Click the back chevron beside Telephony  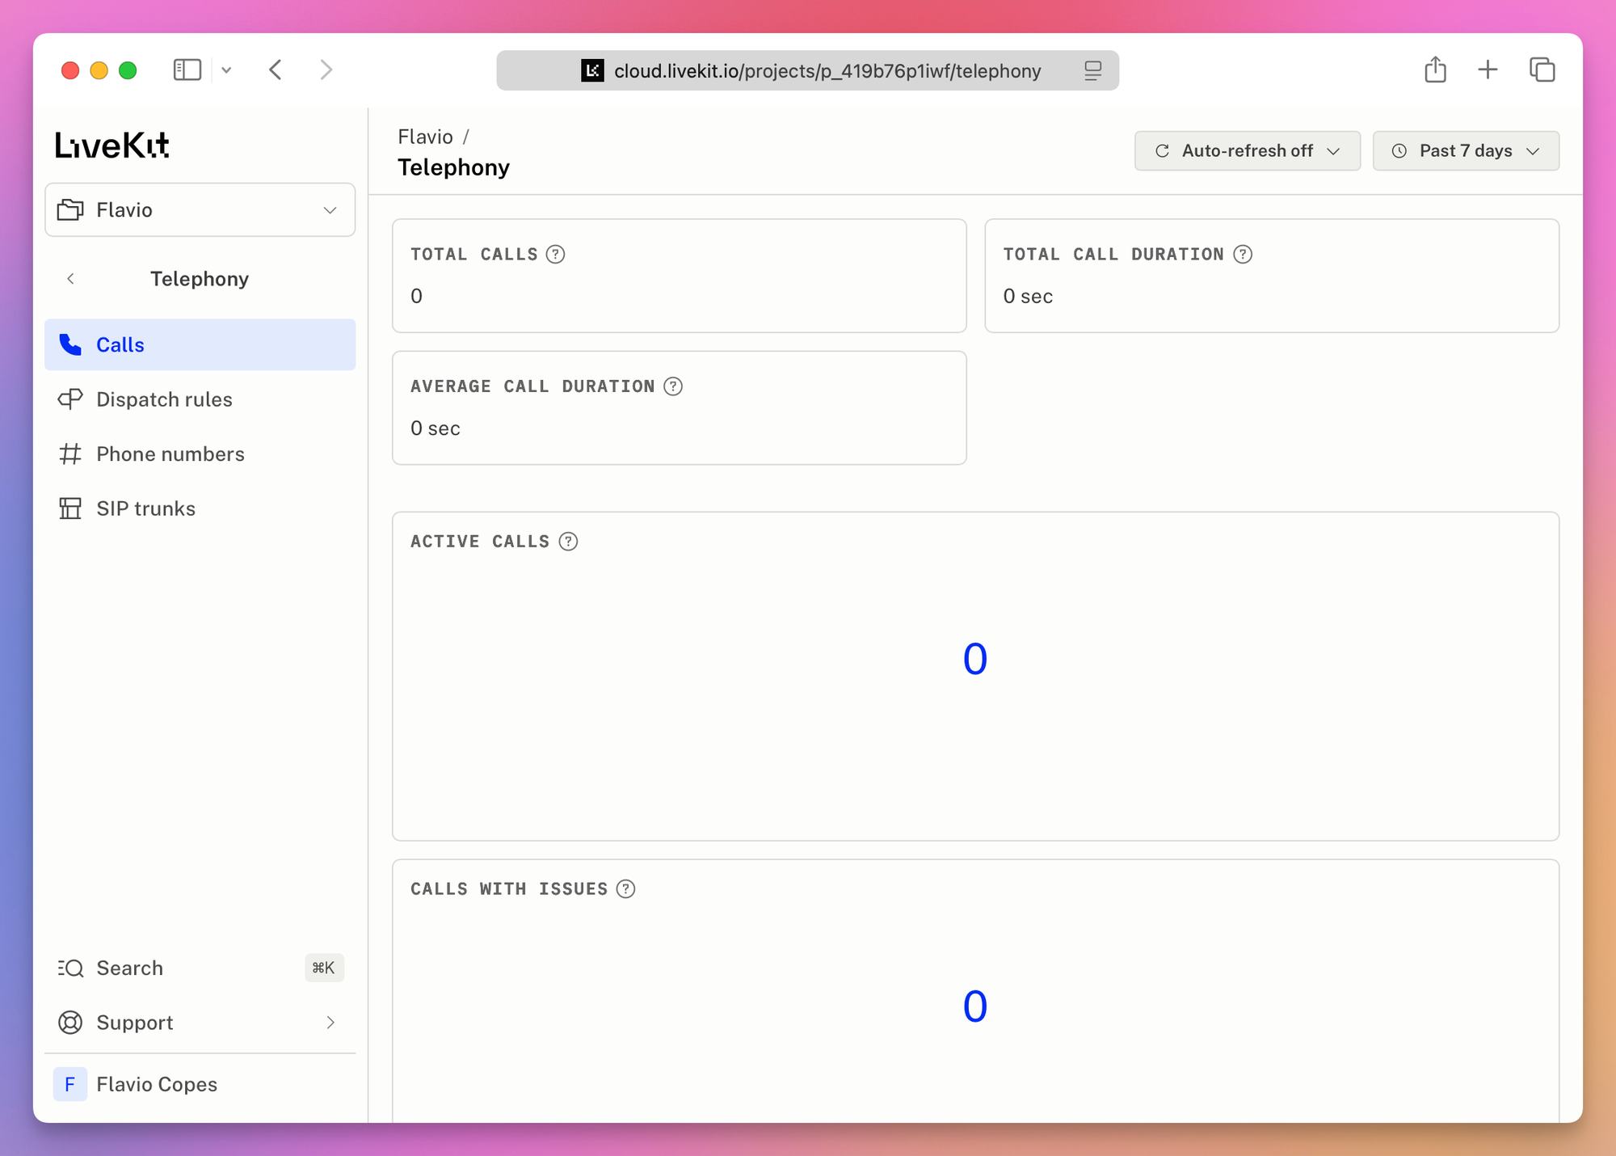coord(71,279)
